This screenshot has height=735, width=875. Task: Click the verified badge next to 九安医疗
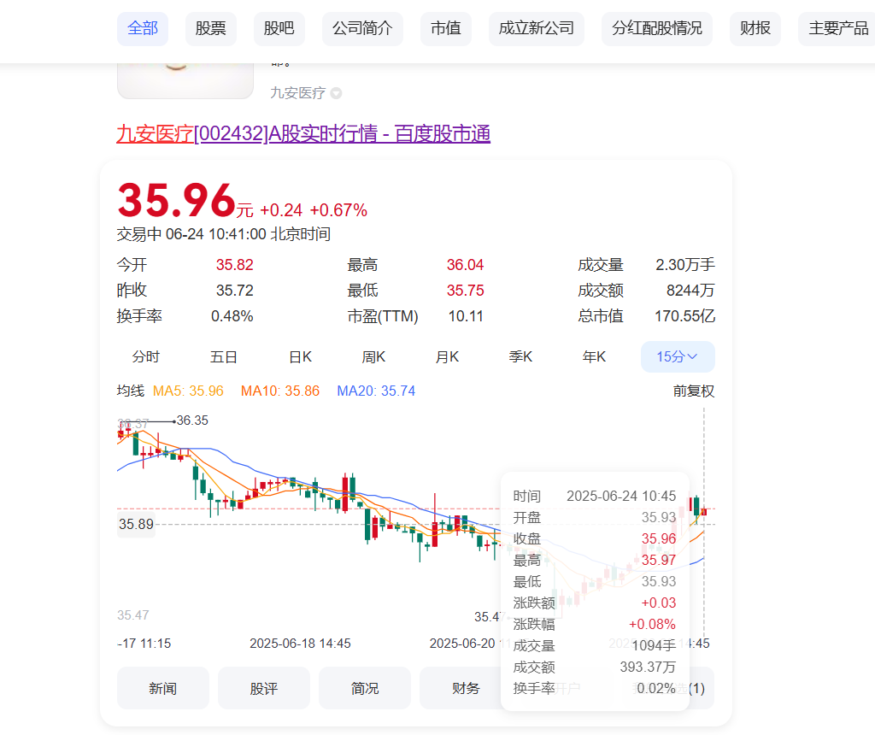336,93
